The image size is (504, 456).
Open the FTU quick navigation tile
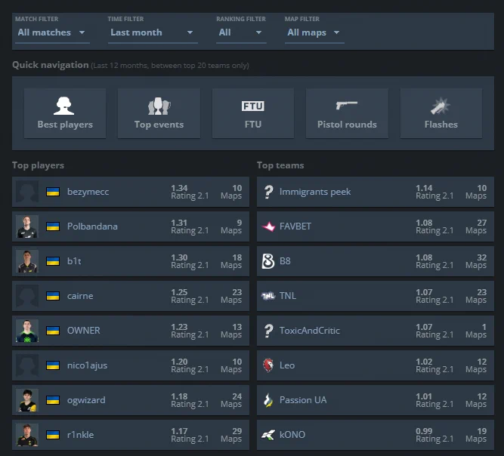pyautogui.click(x=253, y=113)
